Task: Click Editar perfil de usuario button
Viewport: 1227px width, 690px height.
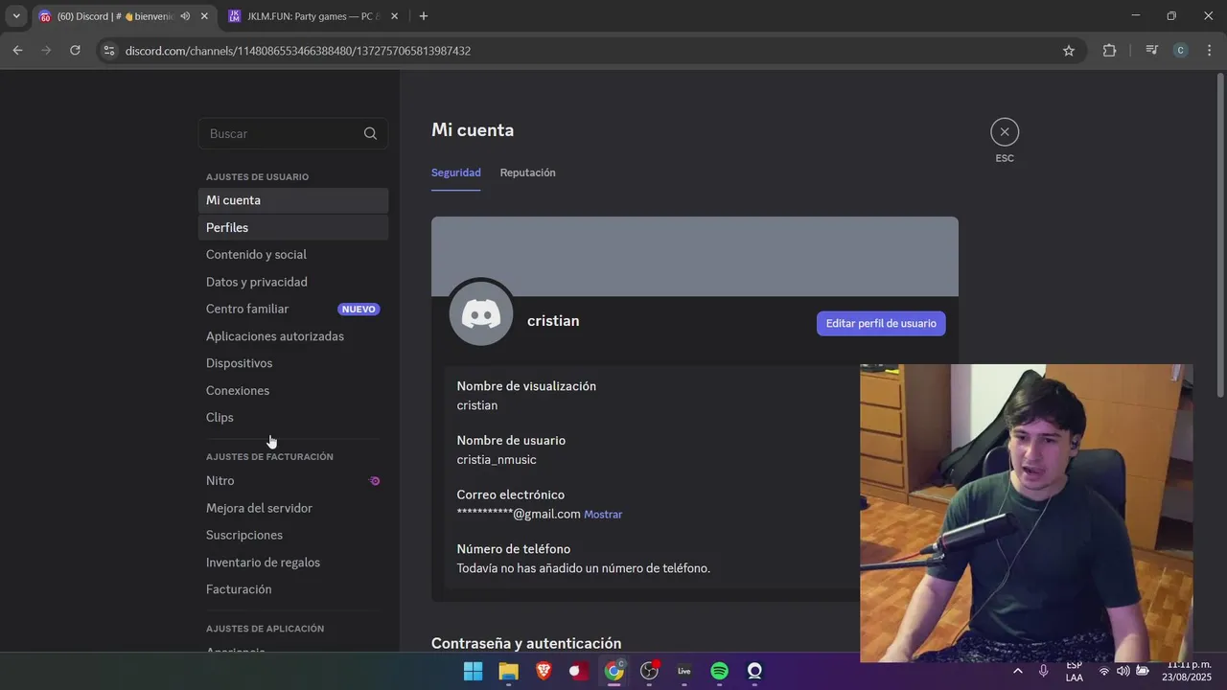Action: click(881, 323)
